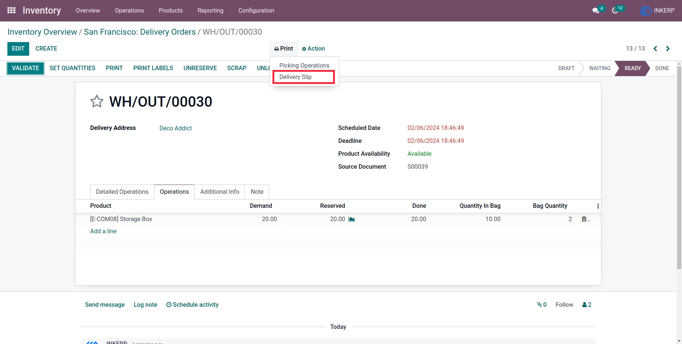Go to next record arrow
Viewport: 682px width, 344px height.
tap(668, 49)
